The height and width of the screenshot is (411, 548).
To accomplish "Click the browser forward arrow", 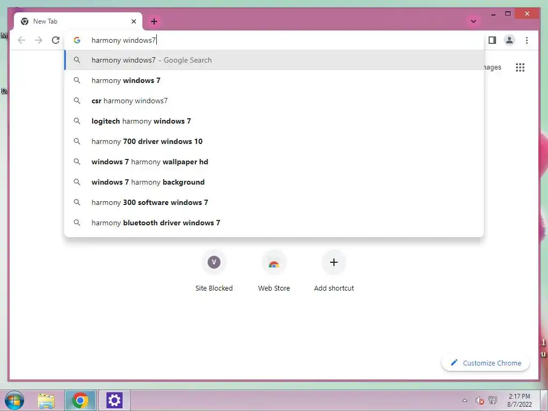I will [39, 40].
